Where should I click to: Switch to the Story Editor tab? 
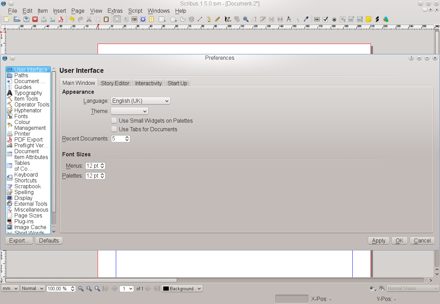point(115,83)
